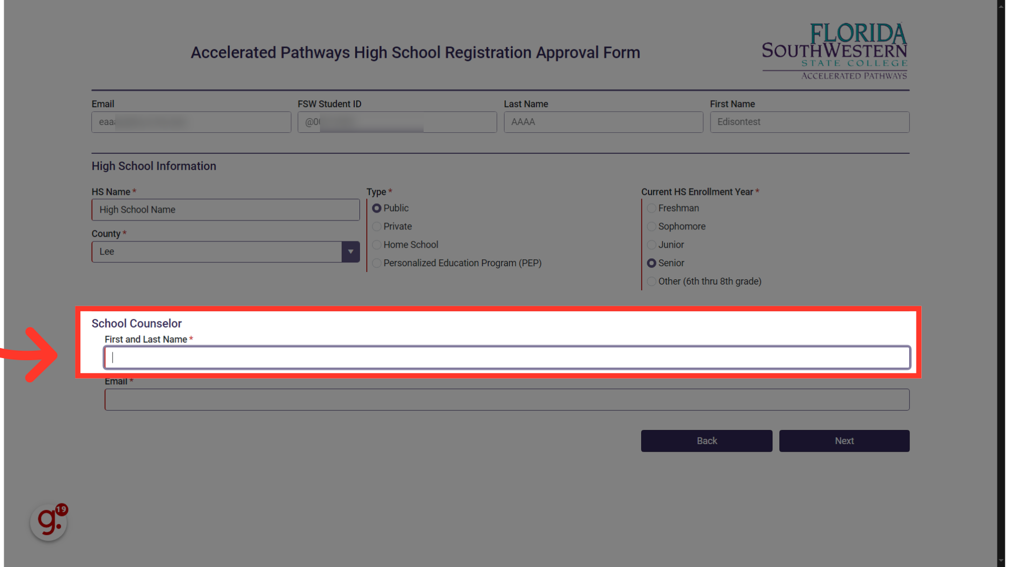Select Freshman enrollment year
Viewport: 1009px width, 567px height.
[x=652, y=208]
